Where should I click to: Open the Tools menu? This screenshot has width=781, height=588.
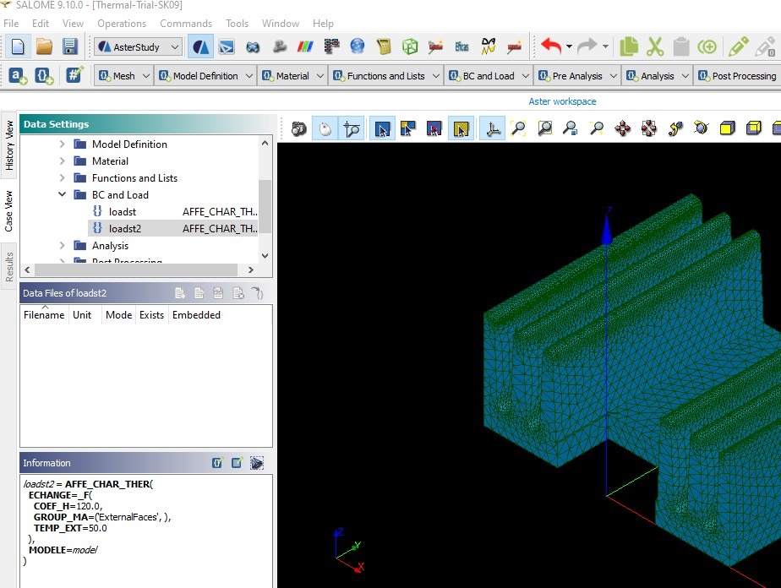[x=237, y=24]
